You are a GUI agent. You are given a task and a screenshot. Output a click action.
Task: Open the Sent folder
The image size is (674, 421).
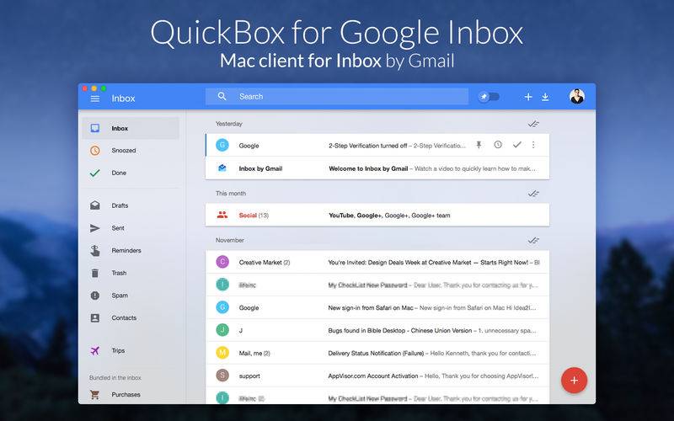[131, 228]
